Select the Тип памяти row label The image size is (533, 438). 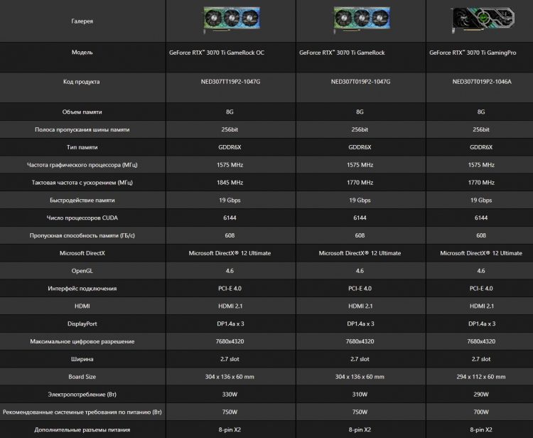tap(82, 147)
